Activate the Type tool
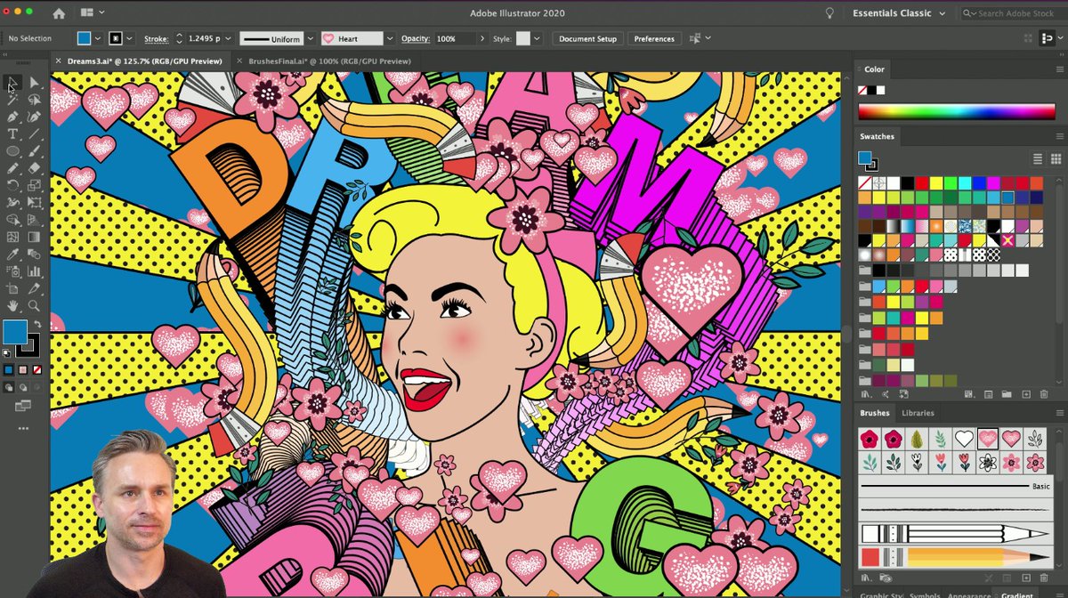Viewport: 1068px width, 598px height. (x=12, y=133)
